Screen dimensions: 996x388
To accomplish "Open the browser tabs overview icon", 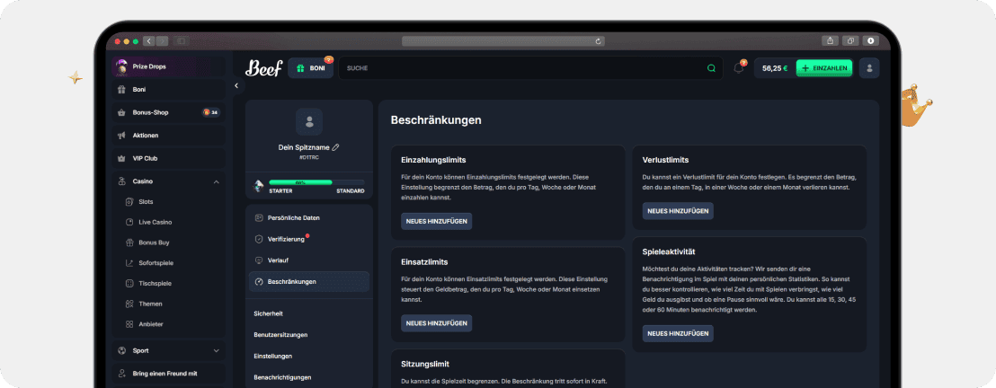I will click(x=850, y=40).
